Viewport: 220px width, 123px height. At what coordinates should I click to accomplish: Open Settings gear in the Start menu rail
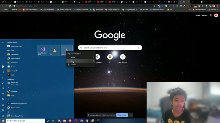point(3,110)
